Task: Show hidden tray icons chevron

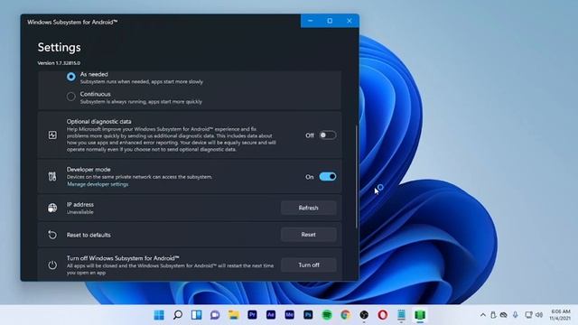Action: click(x=483, y=315)
